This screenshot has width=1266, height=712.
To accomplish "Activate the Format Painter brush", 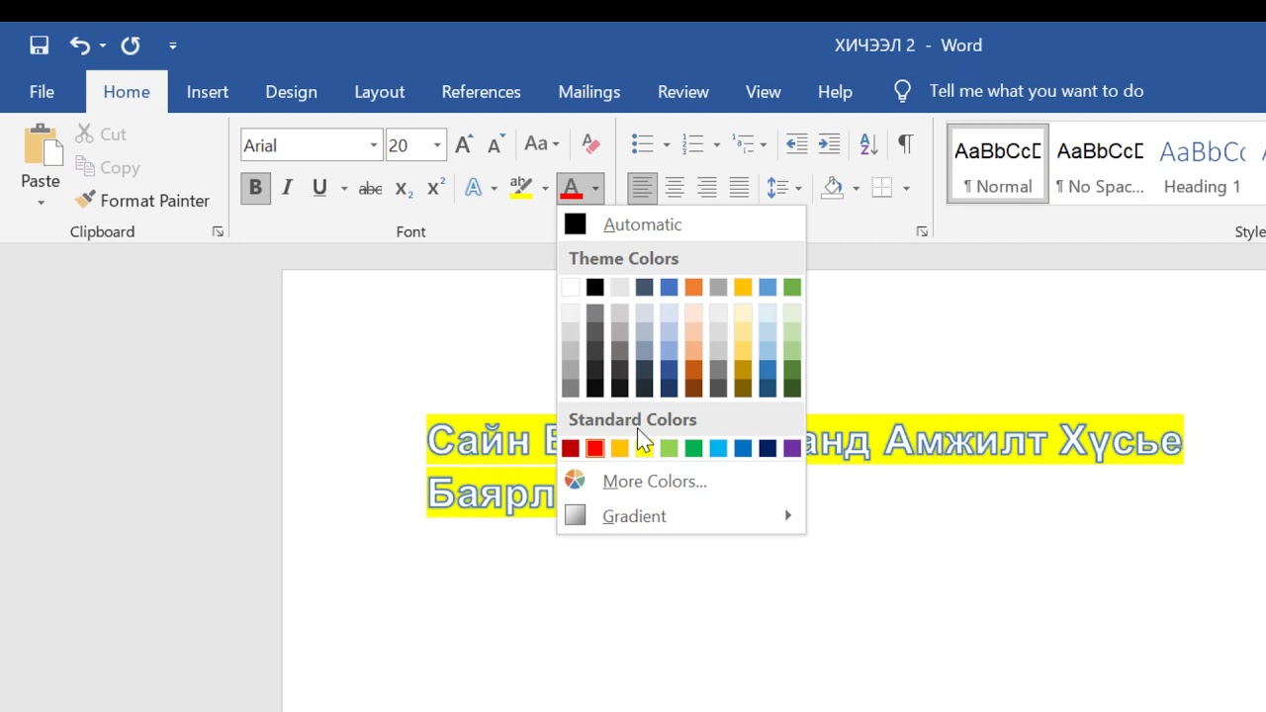I will coord(143,200).
